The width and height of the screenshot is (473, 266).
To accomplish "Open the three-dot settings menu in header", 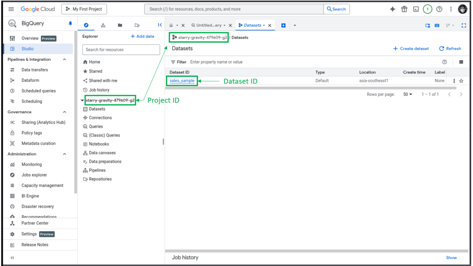I will point(451,9).
